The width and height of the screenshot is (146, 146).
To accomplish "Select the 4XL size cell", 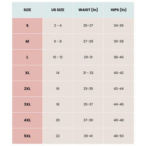I will pos(27,120).
